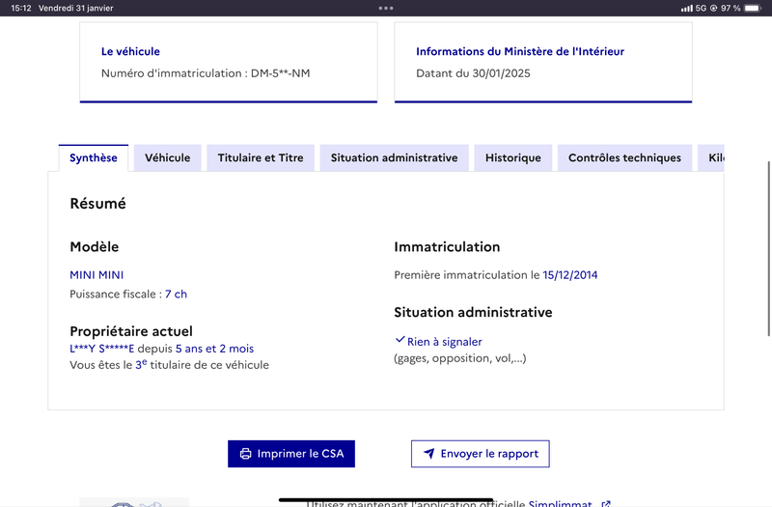Click the checkmark beside Rien à signaler
This screenshot has width=772, height=507.
tap(400, 340)
